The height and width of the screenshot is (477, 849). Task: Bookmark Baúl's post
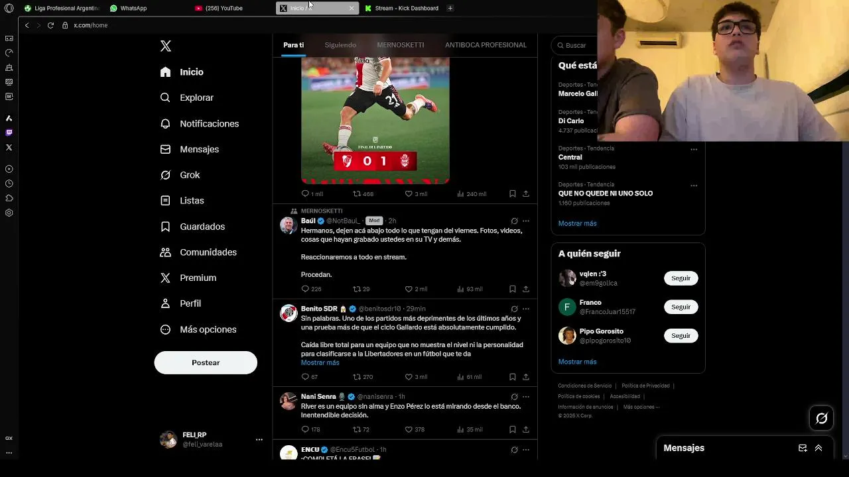click(x=513, y=289)
